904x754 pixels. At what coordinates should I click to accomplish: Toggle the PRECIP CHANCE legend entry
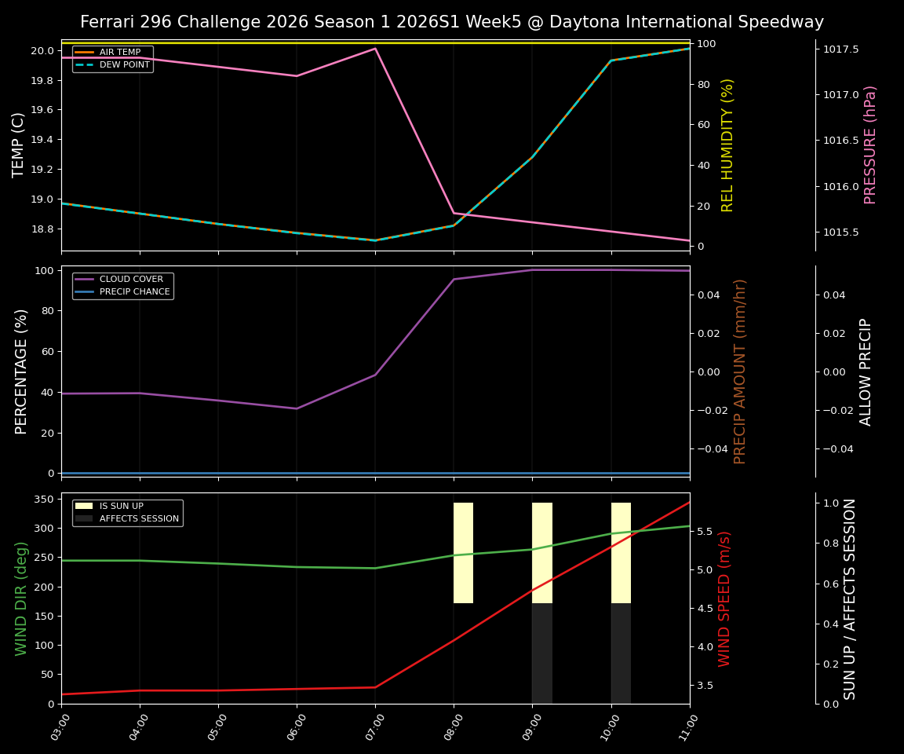(127, 291)
